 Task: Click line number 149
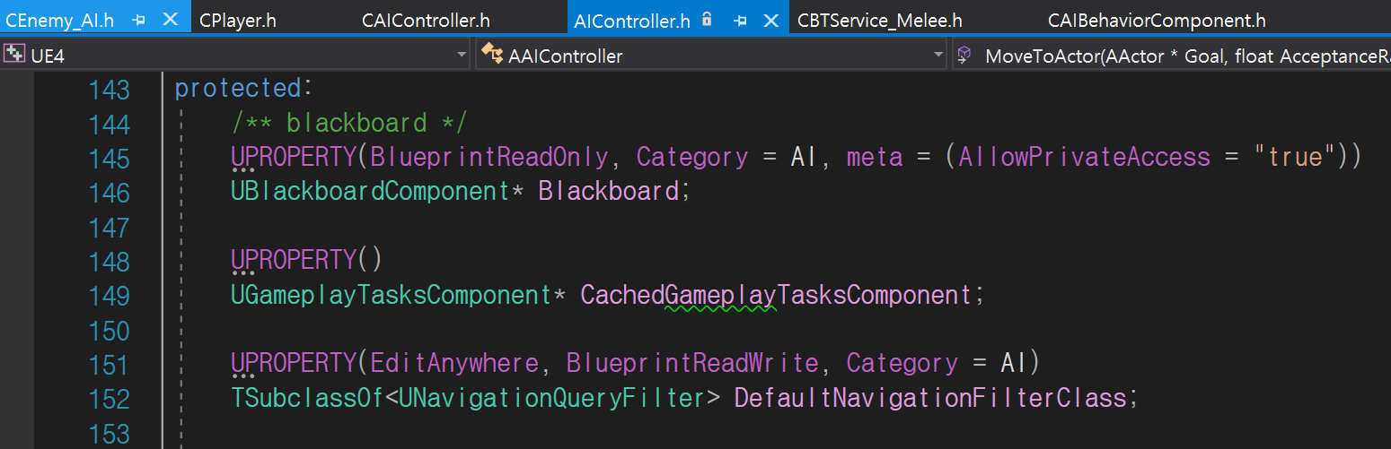110,296
